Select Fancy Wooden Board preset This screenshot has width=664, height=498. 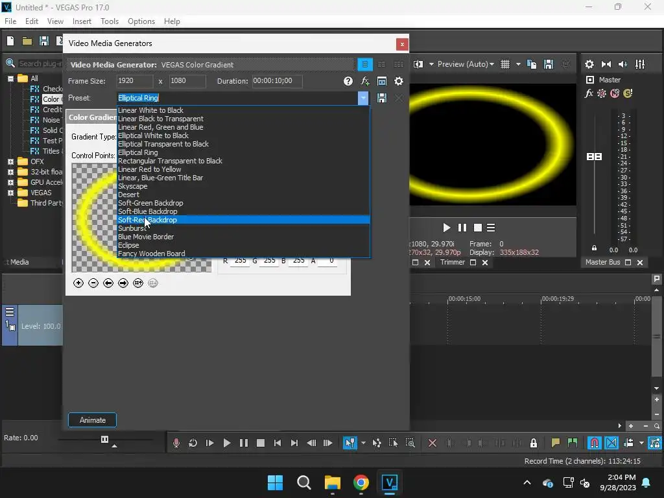point(244,254)
